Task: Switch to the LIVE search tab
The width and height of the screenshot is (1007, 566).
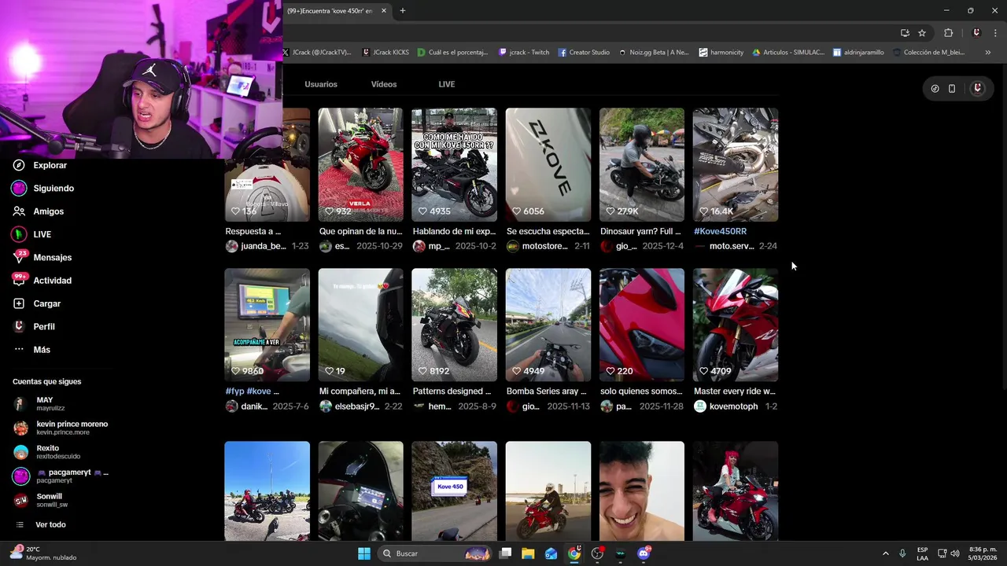Action: 447,84
